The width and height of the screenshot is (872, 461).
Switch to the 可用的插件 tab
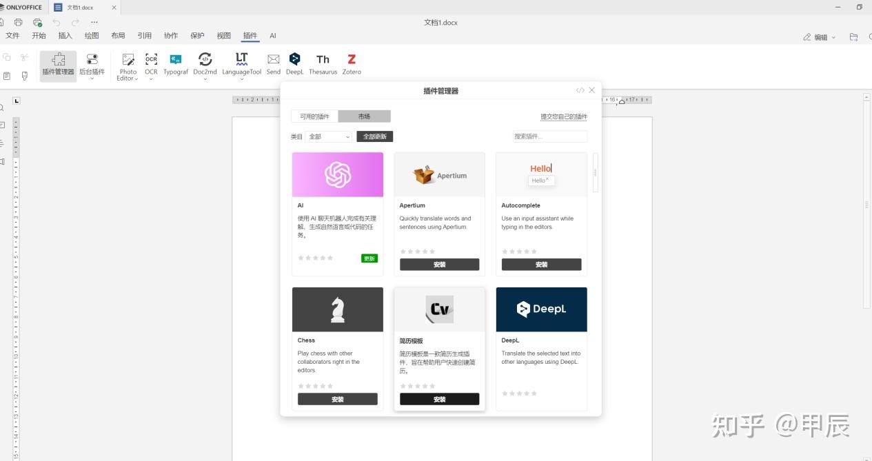[314, 116]
